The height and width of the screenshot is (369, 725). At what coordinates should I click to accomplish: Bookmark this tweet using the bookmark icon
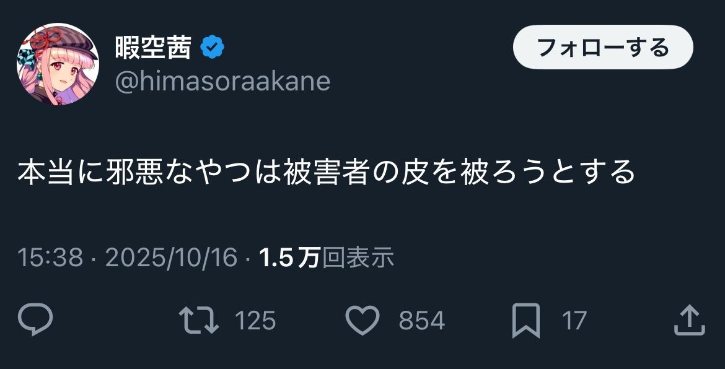click(x=525, y=320)
